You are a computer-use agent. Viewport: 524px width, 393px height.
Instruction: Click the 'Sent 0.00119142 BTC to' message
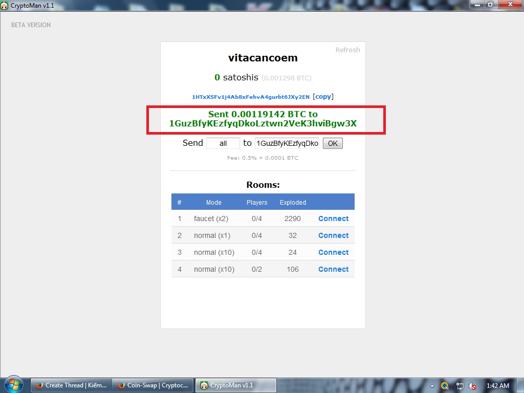point(263,114)
